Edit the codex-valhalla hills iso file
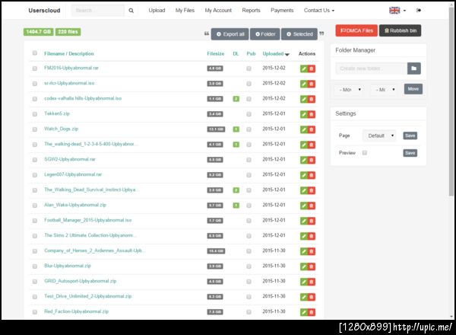The width and height of the screenshot is (456, 335). pos(304,99)
